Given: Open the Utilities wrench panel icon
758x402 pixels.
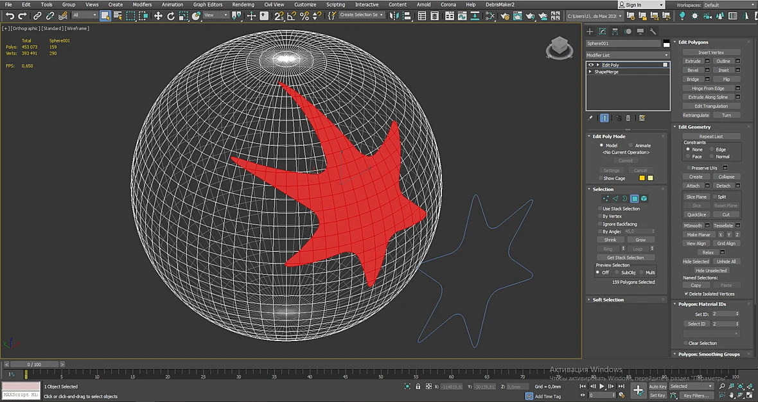Looking at the screenshot, I should 653,31.
